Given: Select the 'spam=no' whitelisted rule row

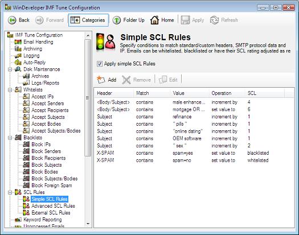Looking at the screenshot, I should click(x=194, y=160).
